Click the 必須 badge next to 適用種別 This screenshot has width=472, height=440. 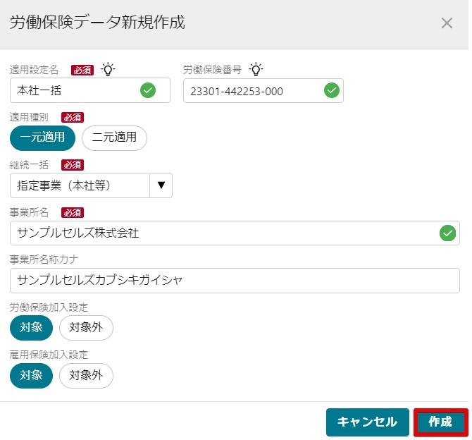[73, 117]
